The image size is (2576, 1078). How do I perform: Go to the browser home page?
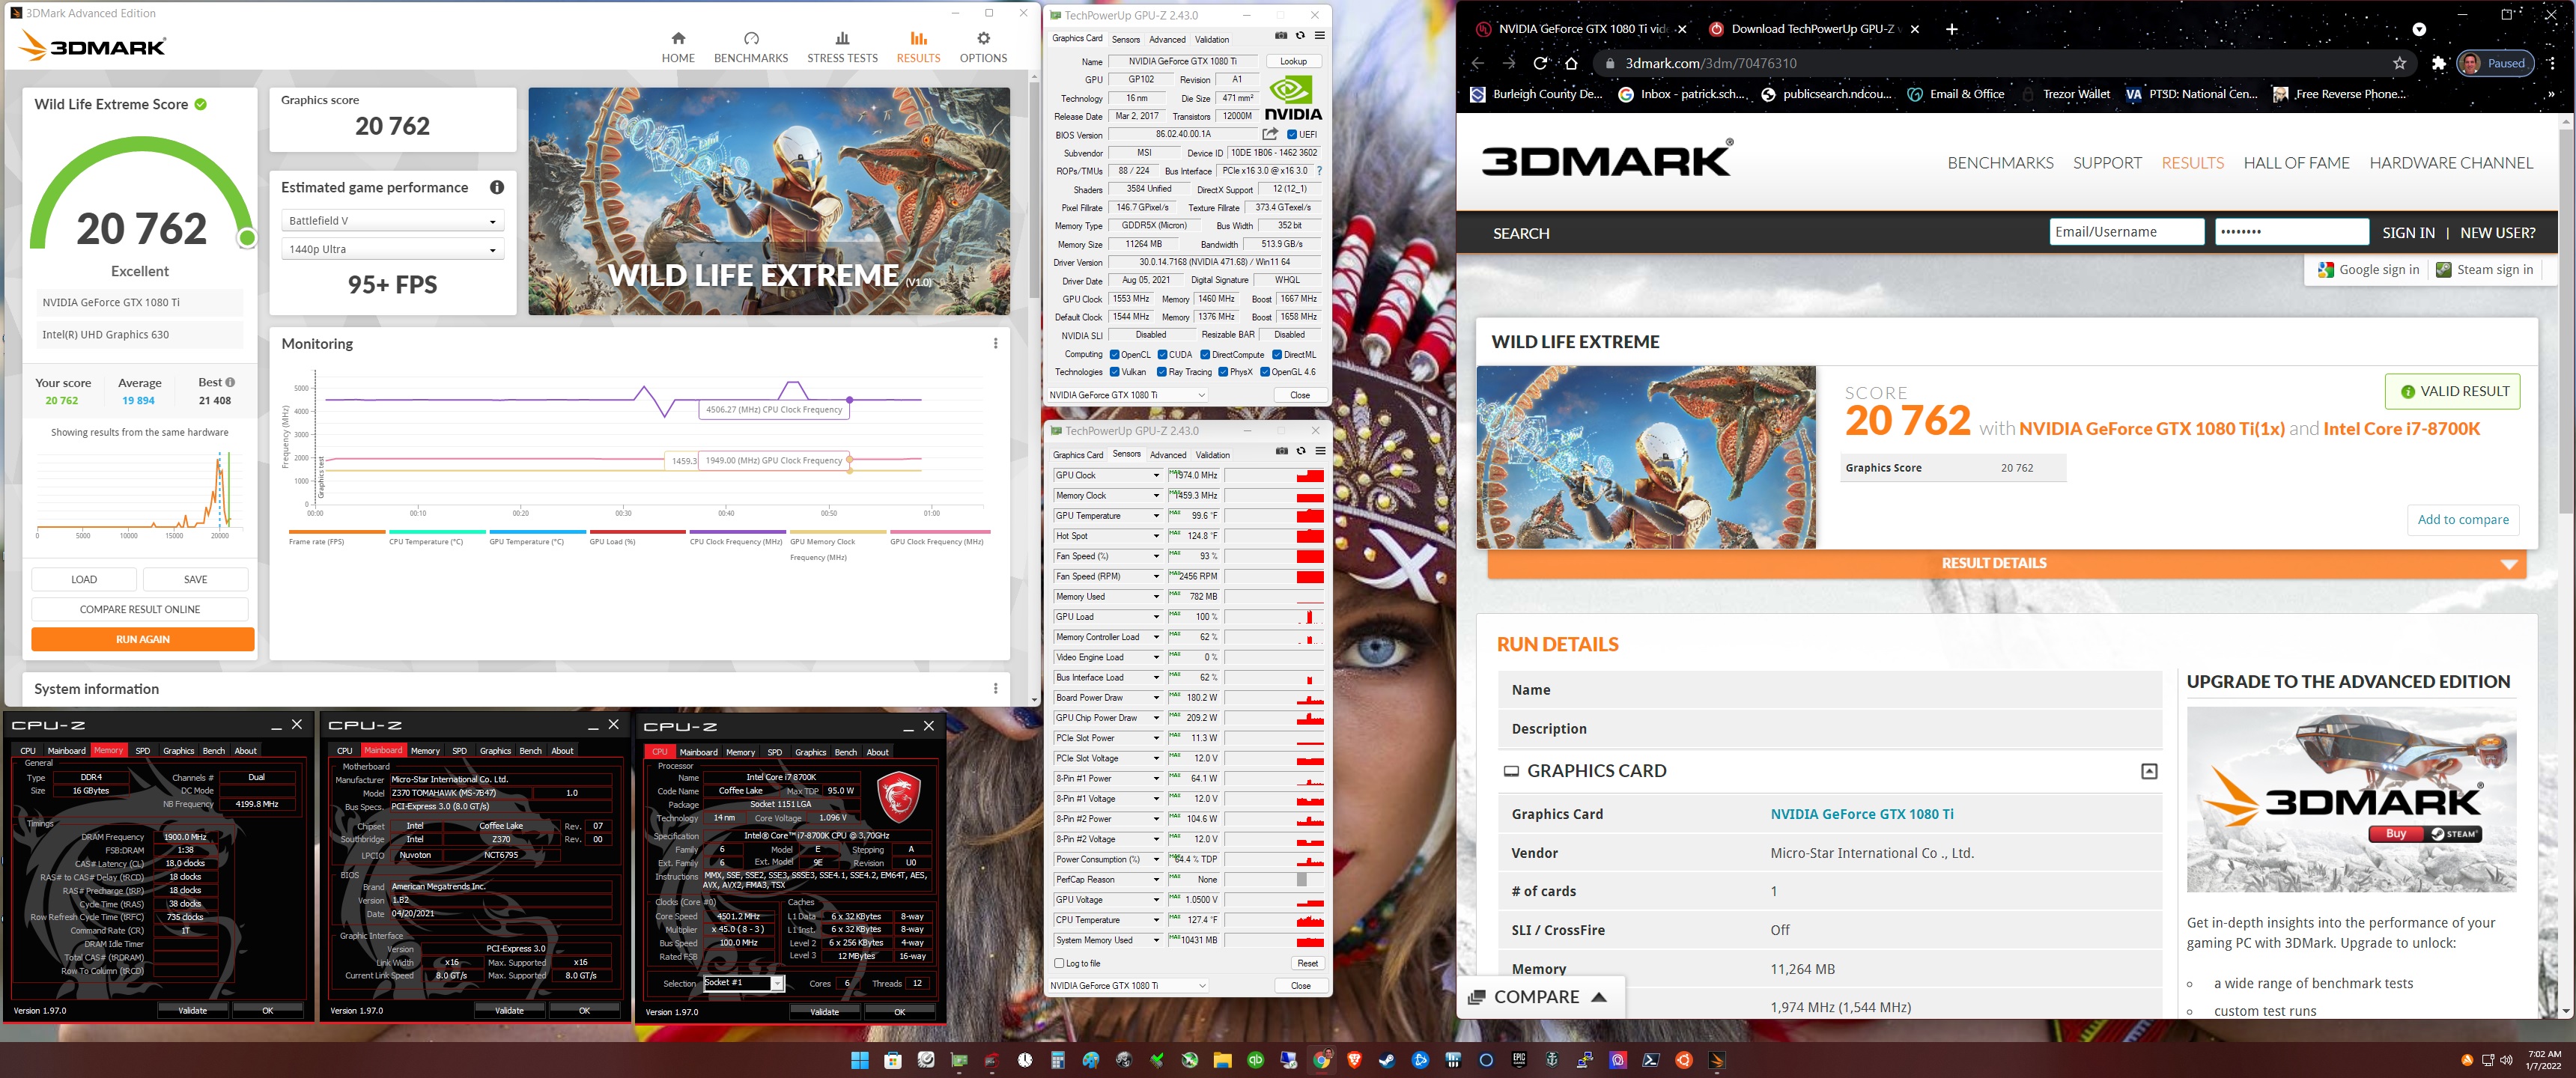pyautogui.click(x=1571, y=63)
